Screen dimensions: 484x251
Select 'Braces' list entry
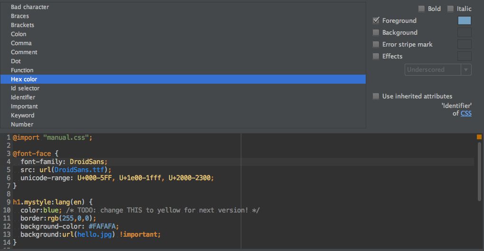(x=183, y=16)
